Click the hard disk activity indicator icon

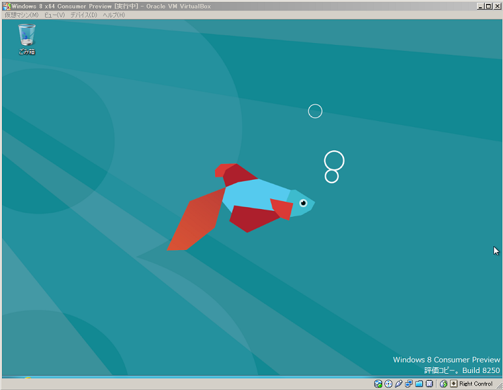[x=379, y=383]
